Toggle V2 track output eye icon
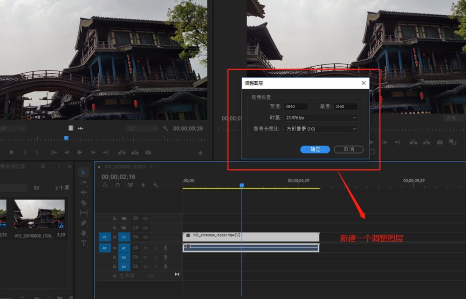 point(144,227)
